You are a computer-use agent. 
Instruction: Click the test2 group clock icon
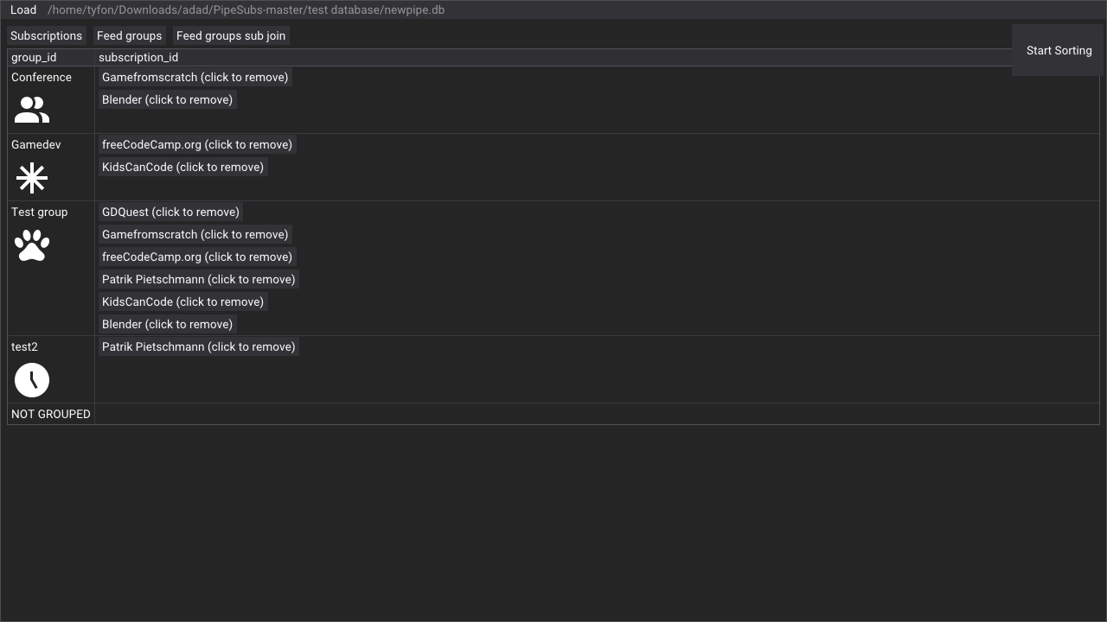pyautogui.click(x=32, y=380)
